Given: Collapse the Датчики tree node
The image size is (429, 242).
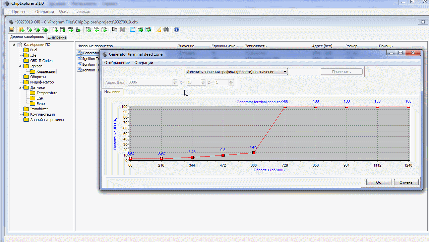Looking at the screenshot, I should click(20, 87).
